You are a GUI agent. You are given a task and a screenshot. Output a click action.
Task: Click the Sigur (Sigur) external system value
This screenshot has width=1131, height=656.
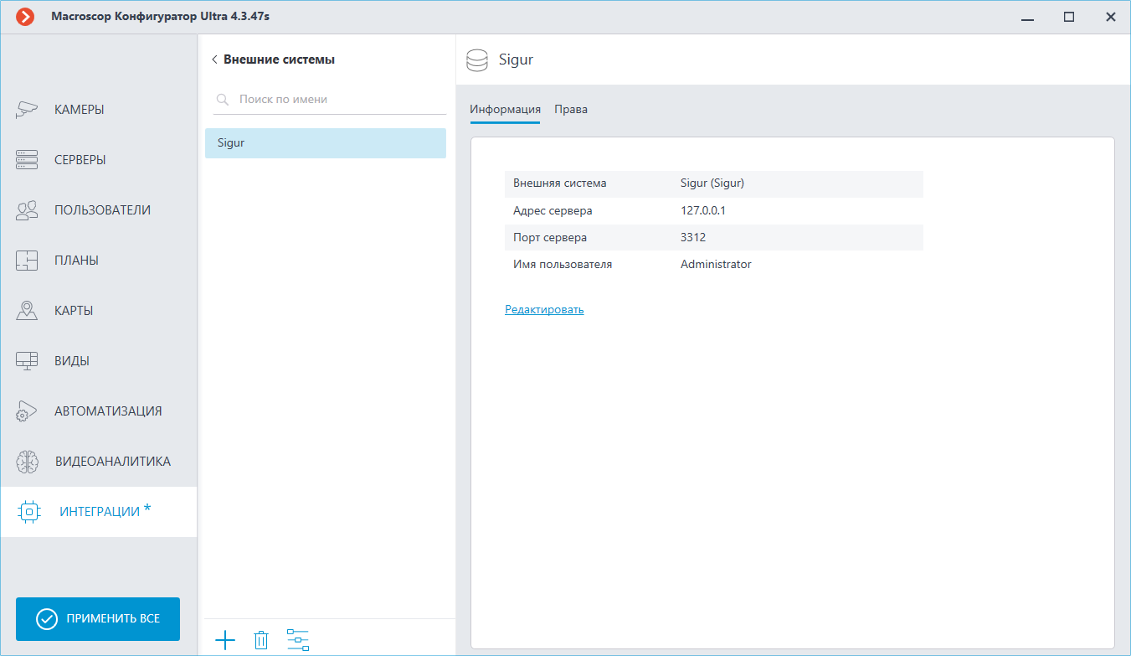tap(712, 183)
